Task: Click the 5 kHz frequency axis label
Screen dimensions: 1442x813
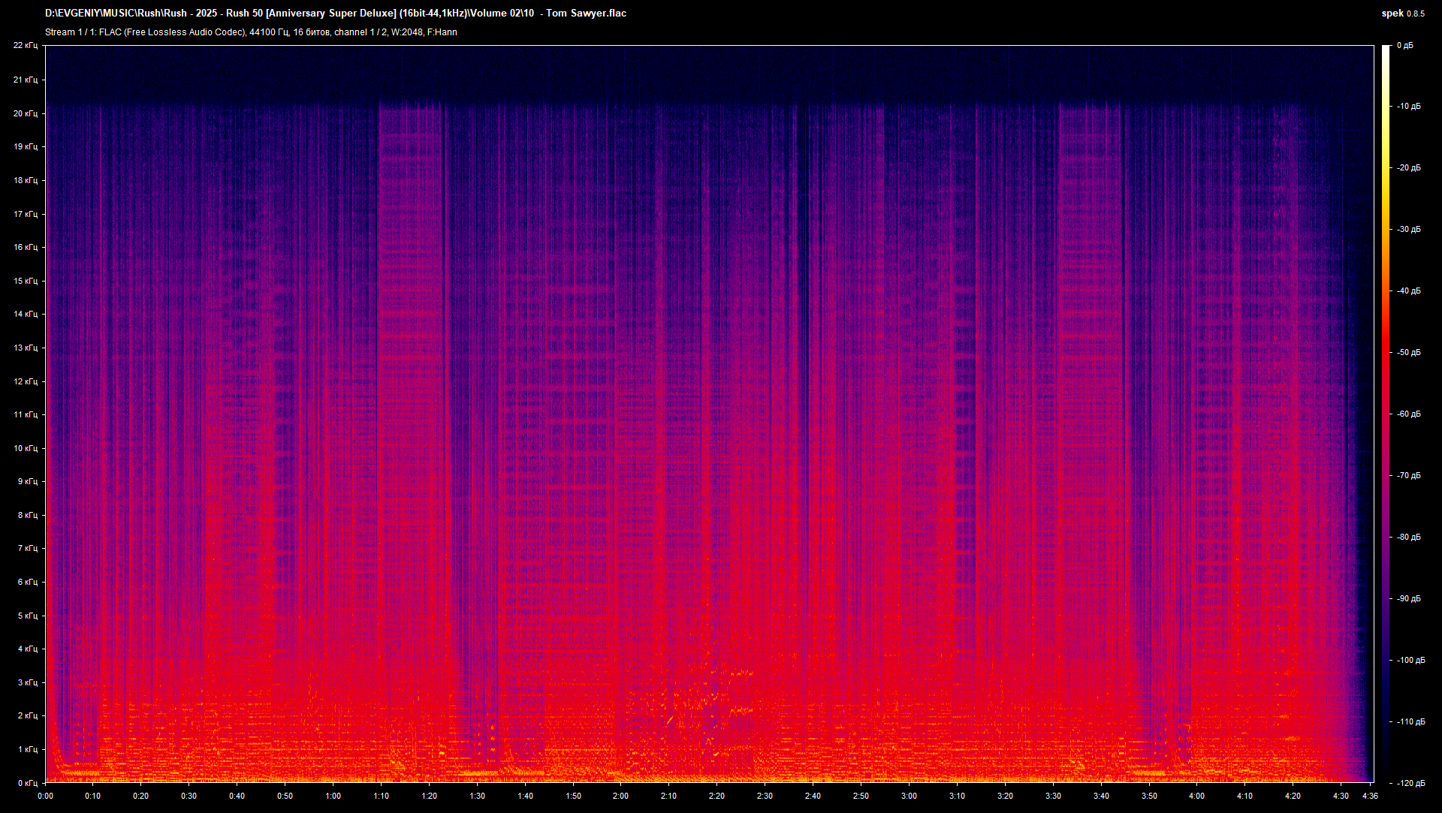Action: click(x=27, y=616)
